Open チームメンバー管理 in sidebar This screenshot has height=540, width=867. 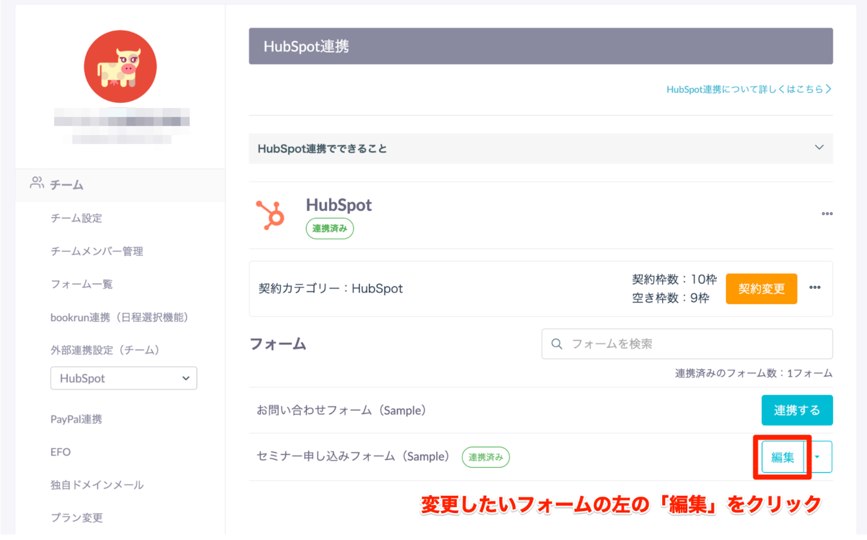click(x=97, y=251)
